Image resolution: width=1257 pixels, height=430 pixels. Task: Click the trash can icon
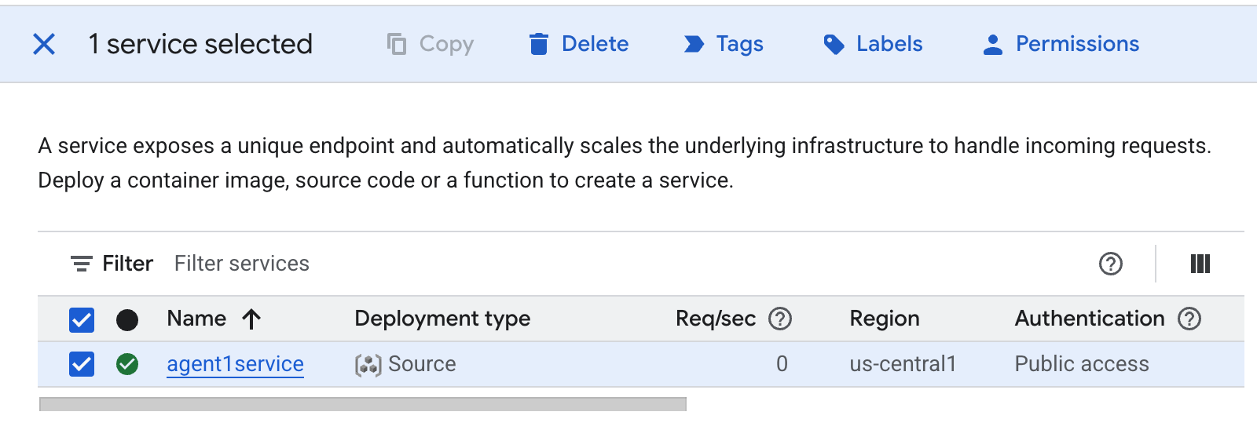click(538, 44)
